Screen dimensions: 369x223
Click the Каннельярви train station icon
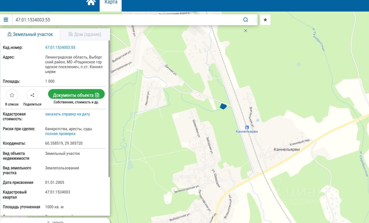(247, 127)
